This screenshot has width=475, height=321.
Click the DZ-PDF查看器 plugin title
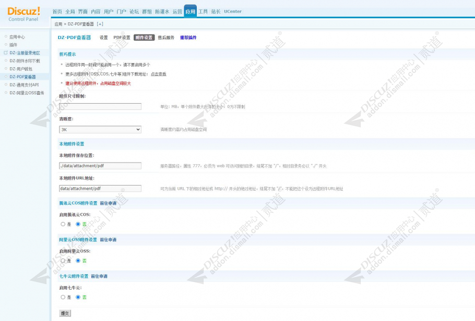coord(74,38)
